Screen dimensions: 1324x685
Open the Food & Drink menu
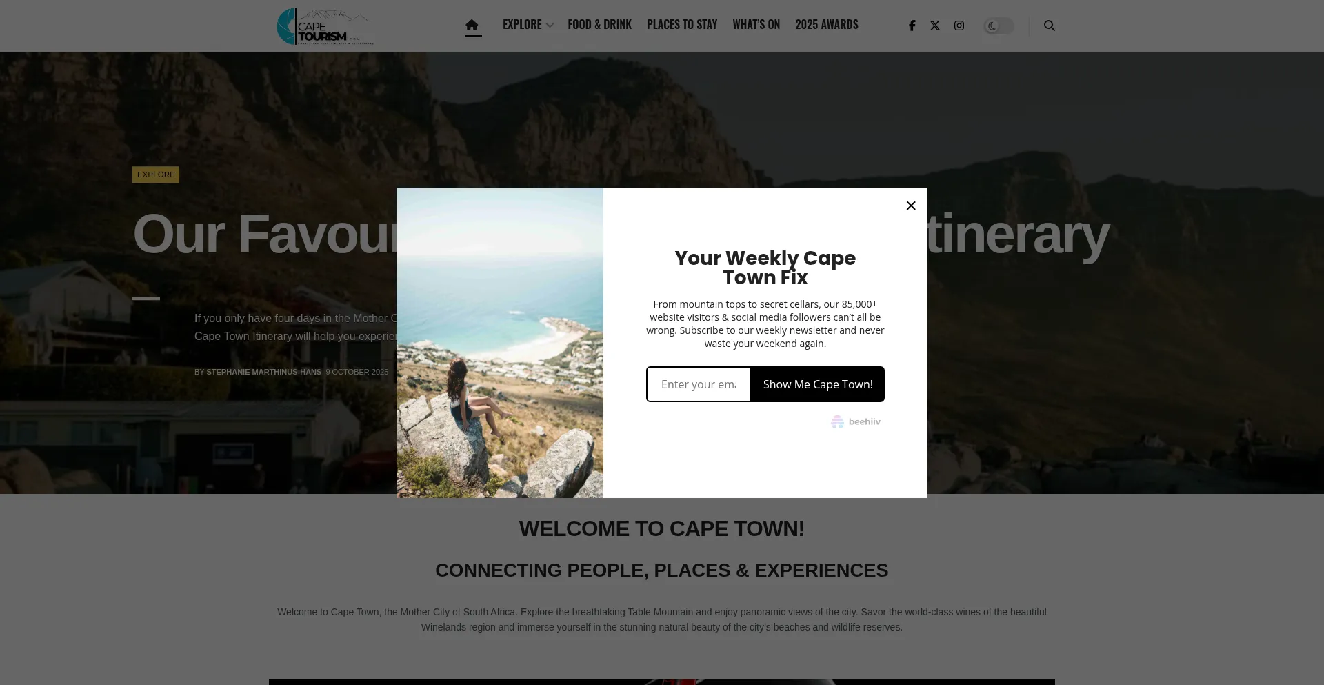tap(599, 25)
